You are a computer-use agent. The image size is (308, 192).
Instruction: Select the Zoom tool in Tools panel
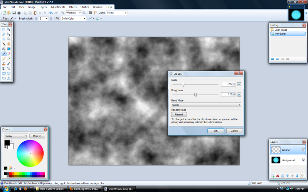(8, 39)
